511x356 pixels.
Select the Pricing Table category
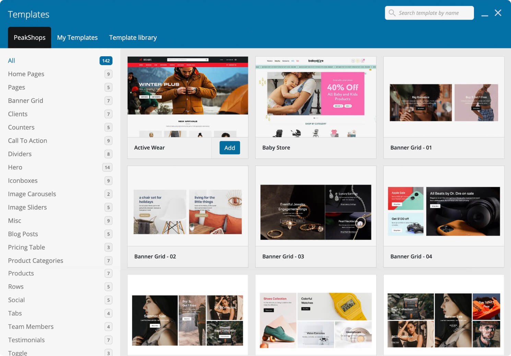[x=26, y=247]
